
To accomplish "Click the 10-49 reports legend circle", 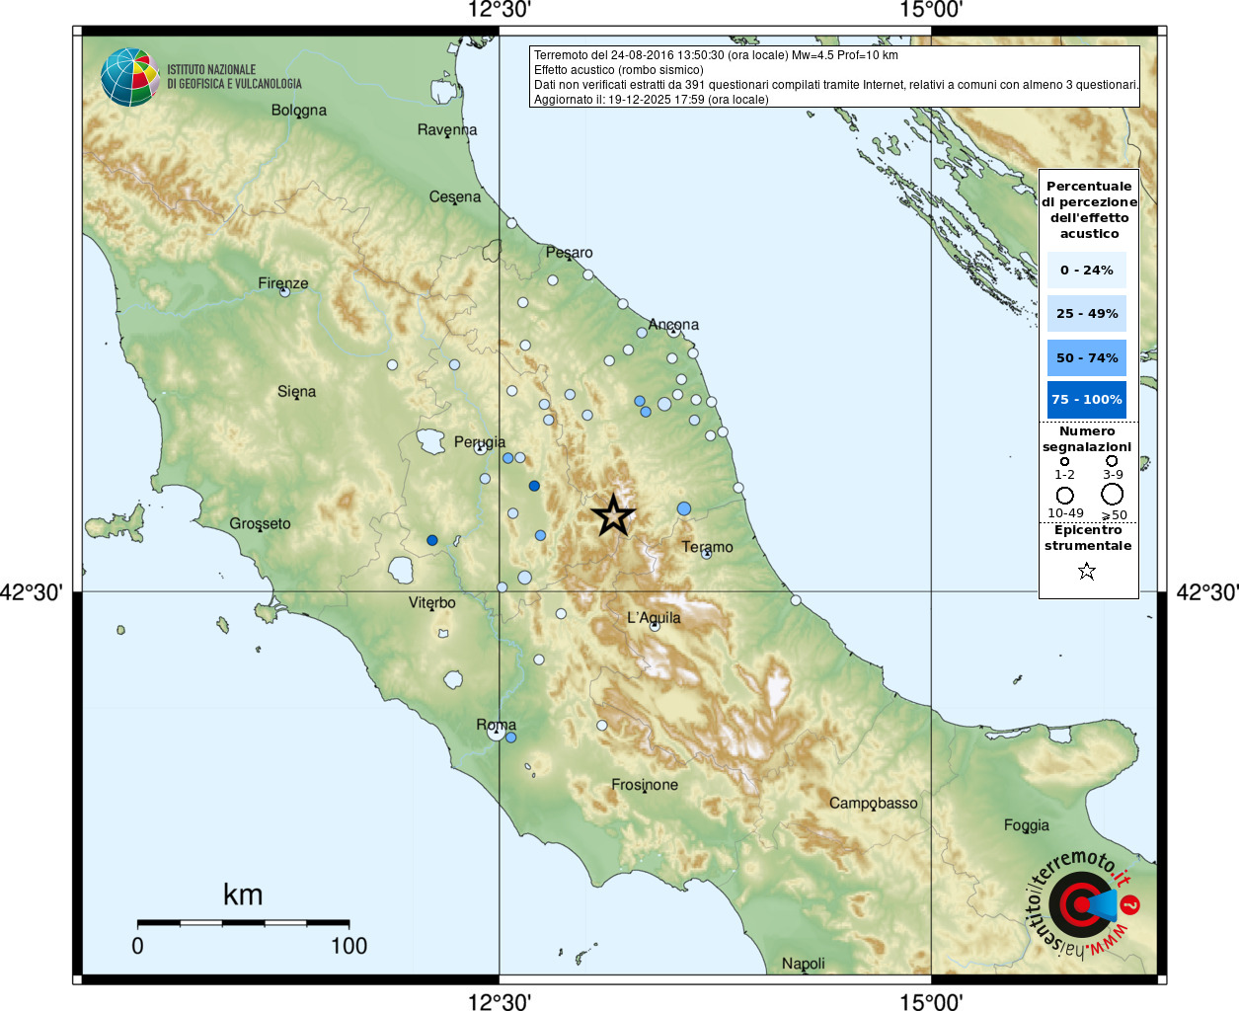I will pyautogui.click(x=1065, y=495).
